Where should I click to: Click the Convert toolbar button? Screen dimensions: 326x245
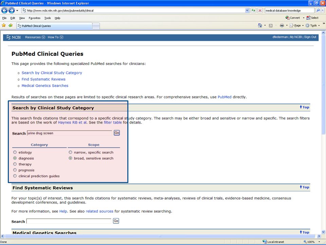(292, 18)
